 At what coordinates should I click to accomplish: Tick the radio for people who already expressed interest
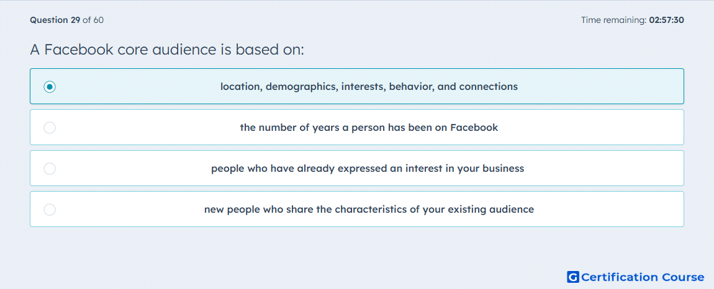[50, 169]
